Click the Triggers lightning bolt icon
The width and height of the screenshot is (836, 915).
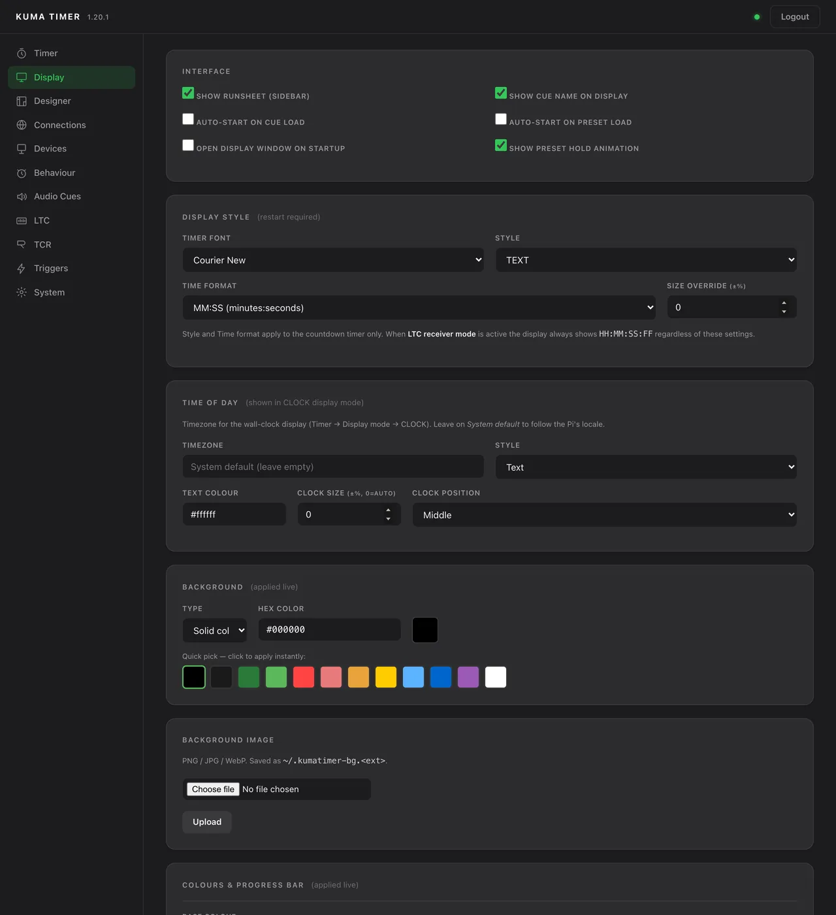point(22,269)
